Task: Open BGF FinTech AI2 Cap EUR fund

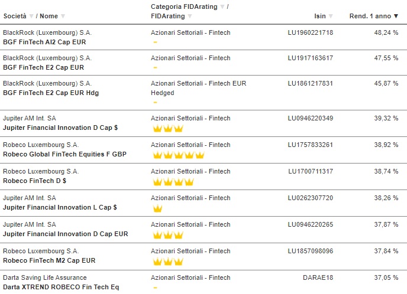Action: tap(44, 42)
